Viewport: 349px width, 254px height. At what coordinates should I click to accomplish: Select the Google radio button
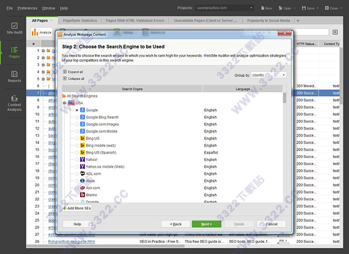[77, 110]
